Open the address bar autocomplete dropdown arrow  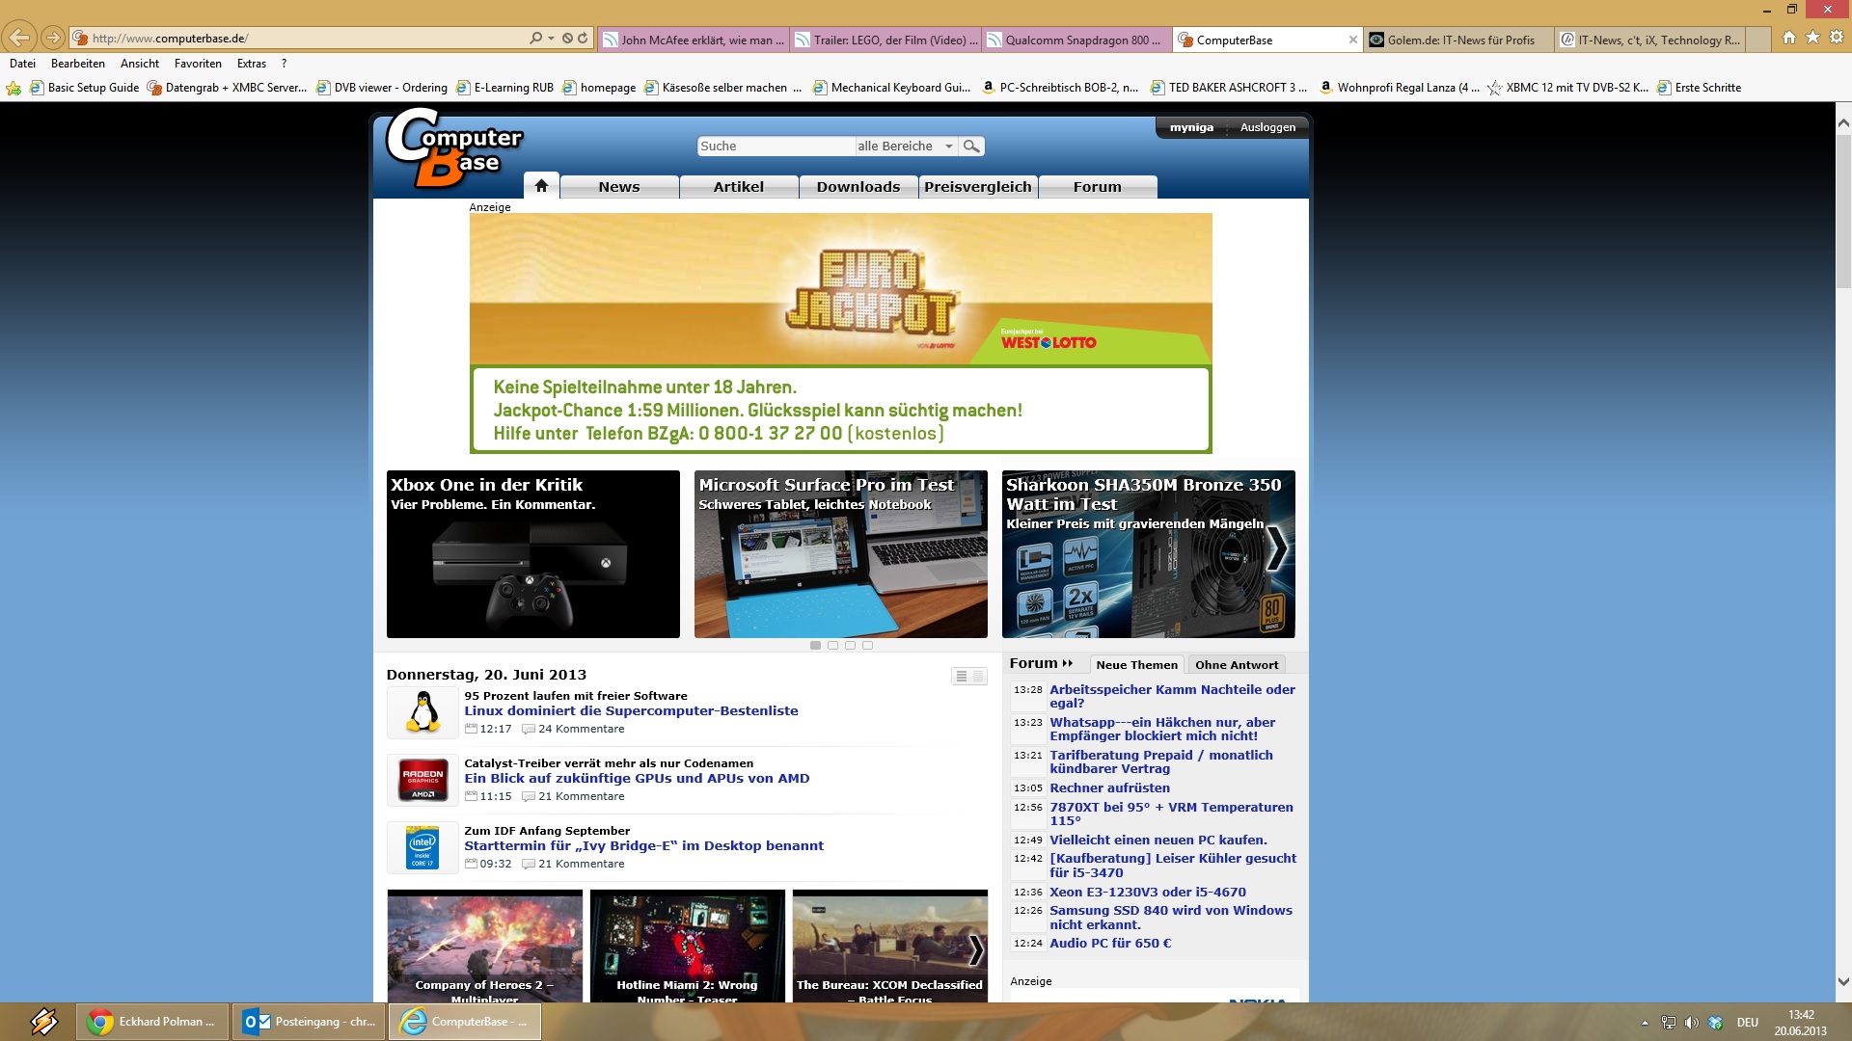551,39
